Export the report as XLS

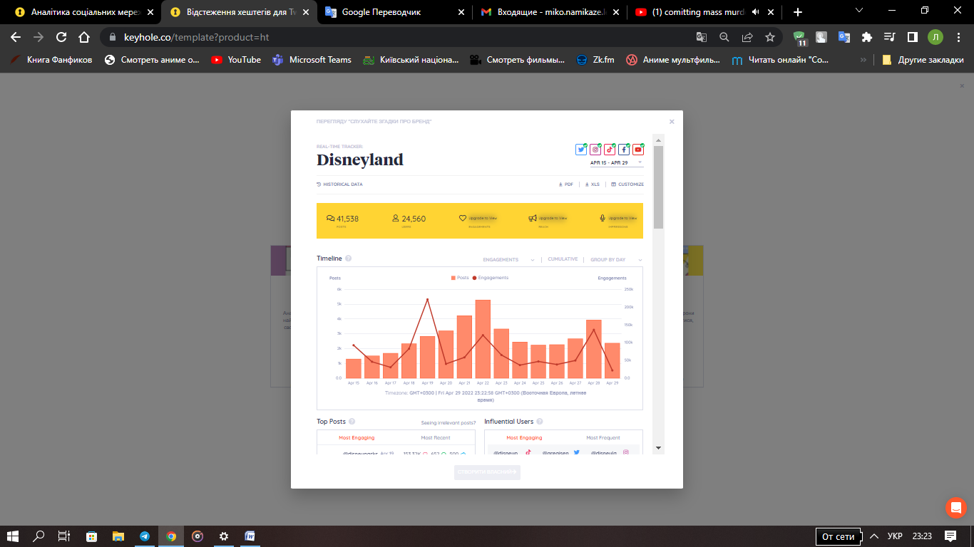(x=593, y=184)
